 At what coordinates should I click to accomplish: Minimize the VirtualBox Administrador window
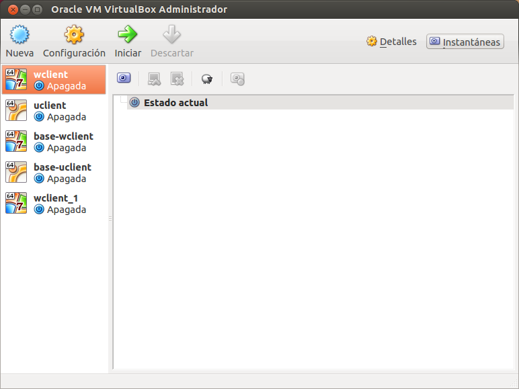25,9
